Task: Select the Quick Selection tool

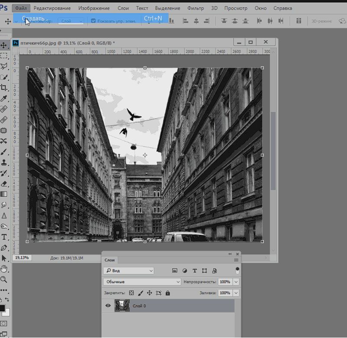Action: (x=4, y=77)
